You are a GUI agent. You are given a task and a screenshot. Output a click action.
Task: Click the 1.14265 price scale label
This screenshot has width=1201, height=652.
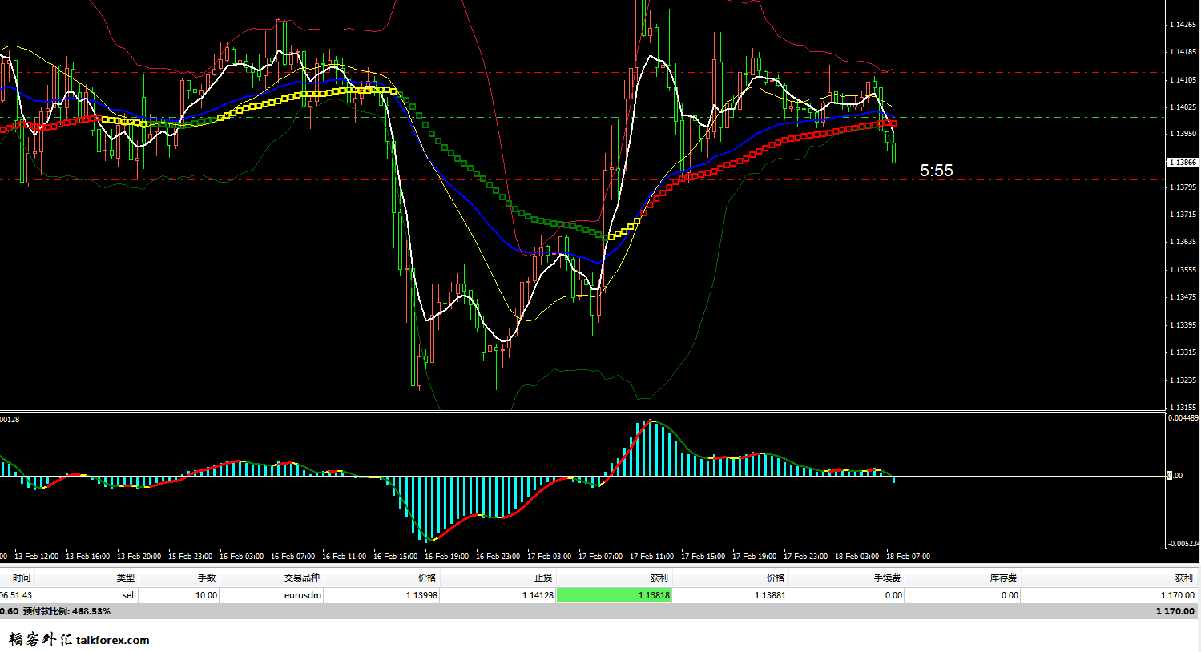1183,25
